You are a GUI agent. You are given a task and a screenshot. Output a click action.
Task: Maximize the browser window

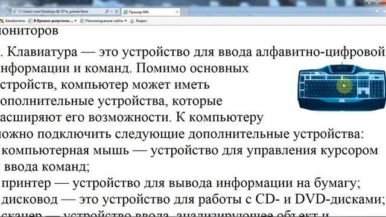coord(376,2)
